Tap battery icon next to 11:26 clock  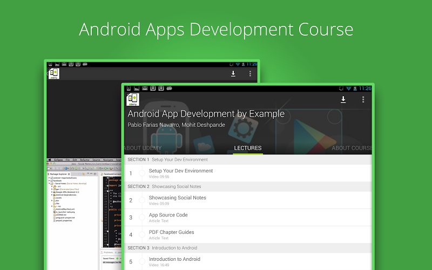[355, 89]
